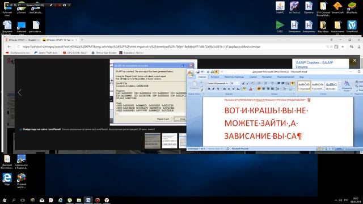The image size is (363, 204).
Task: Switch to Word from taskbar
Action: 88,200
